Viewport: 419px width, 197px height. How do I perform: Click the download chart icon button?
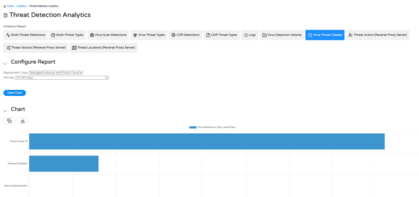point(23,121)
